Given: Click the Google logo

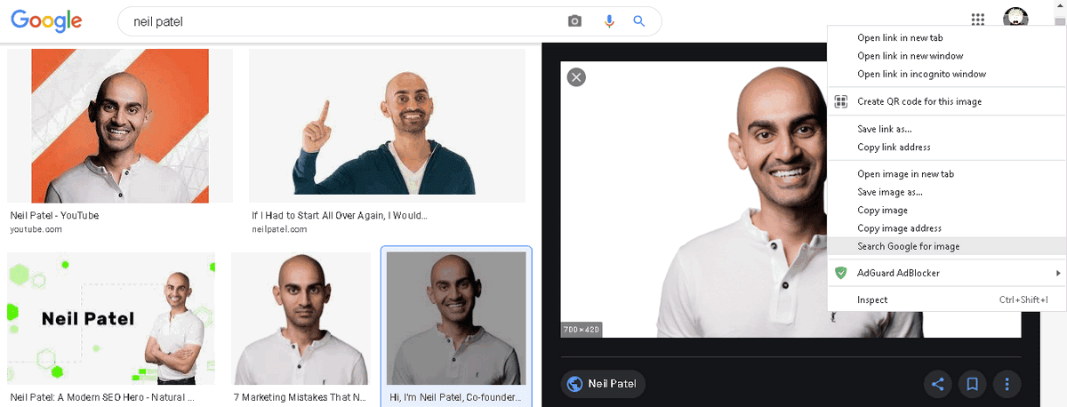Looking at the screenshot, I should pyautogui.click(x=46, y=20).
